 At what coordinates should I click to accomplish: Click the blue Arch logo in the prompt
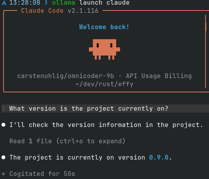(4, 3)
